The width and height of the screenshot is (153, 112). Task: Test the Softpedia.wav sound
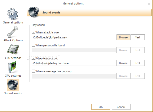[x=137, y=37]
